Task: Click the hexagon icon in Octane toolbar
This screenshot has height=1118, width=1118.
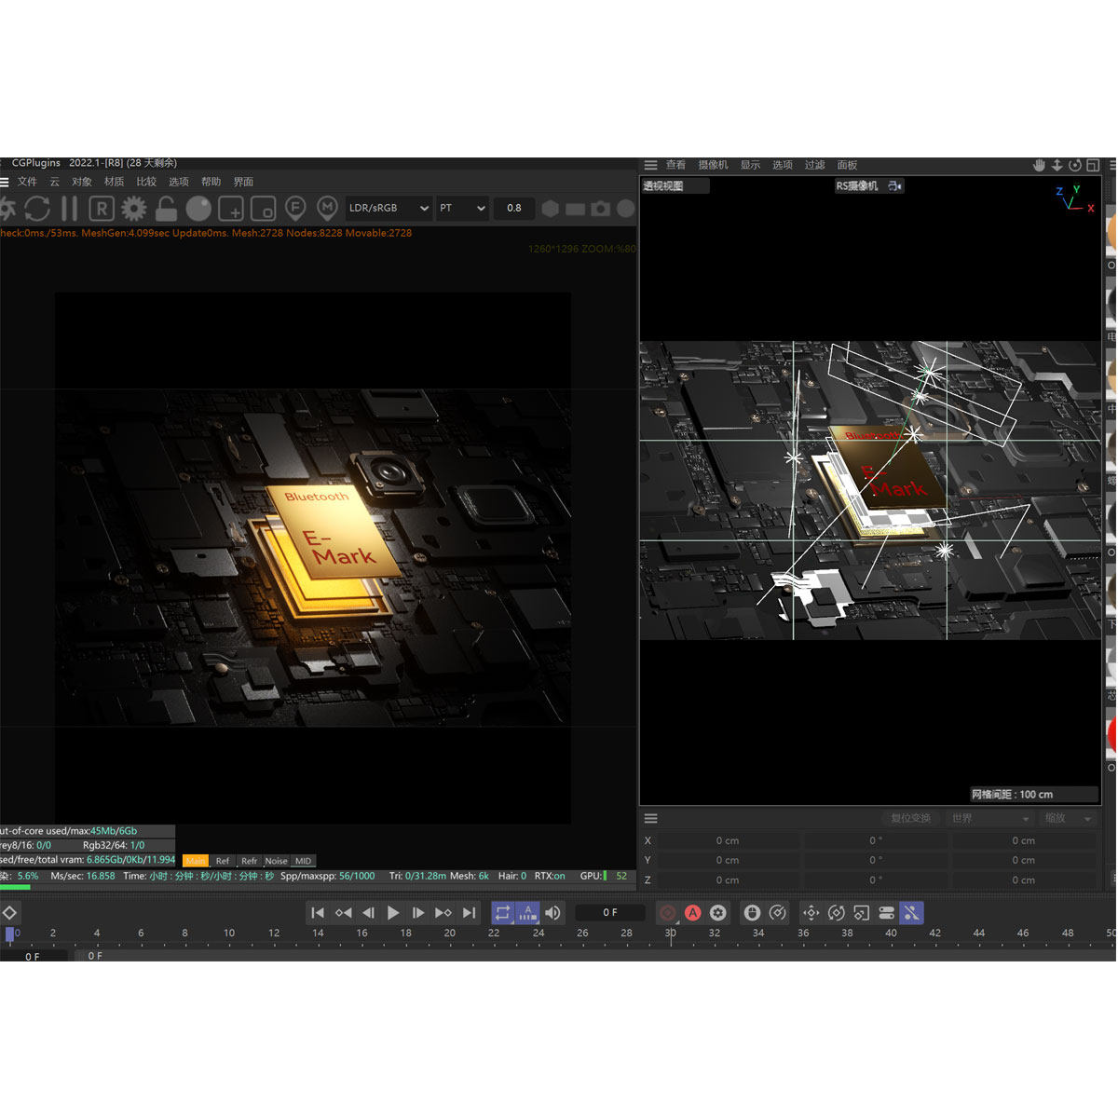Action: [551, 209]
